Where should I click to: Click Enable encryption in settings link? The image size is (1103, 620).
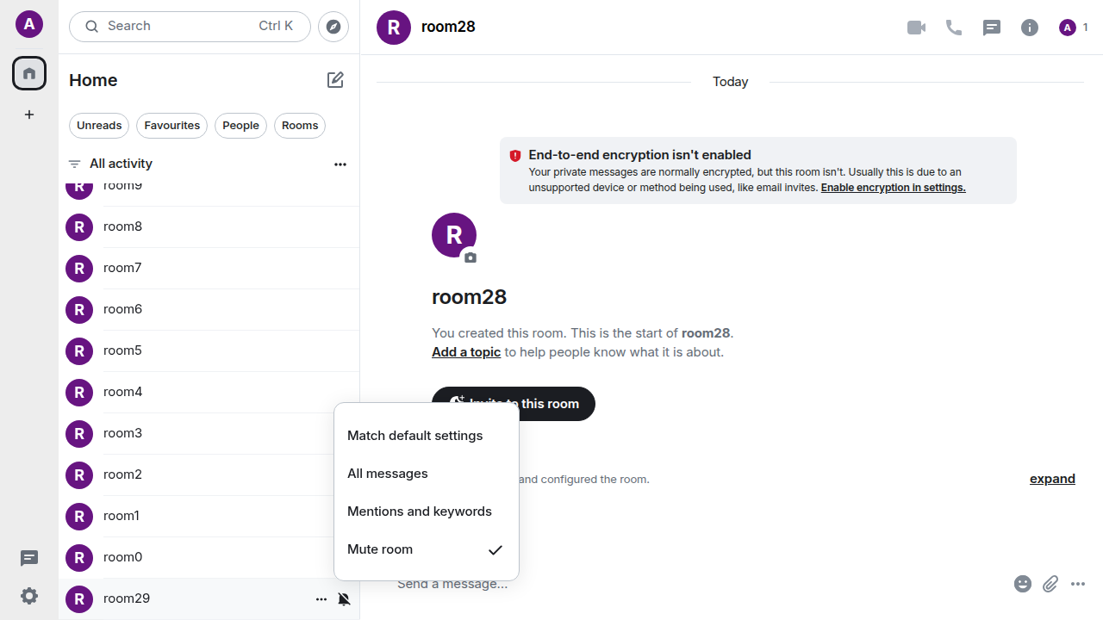(893, 188)
